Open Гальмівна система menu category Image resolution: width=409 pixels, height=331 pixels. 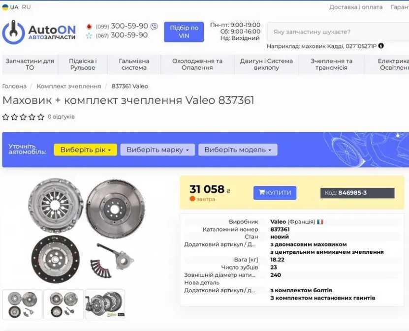coord(134,64)
